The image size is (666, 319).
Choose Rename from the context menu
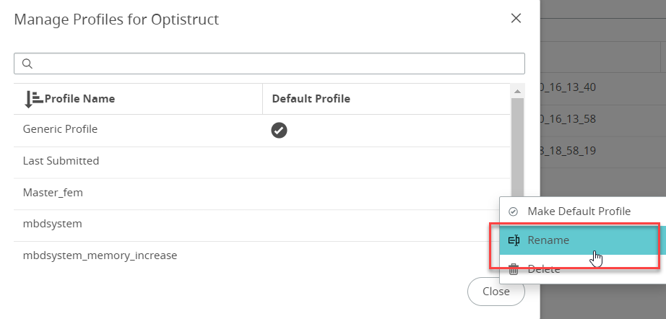548,240
